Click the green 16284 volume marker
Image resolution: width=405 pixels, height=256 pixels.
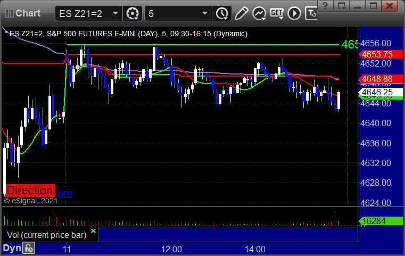(380, 221)
